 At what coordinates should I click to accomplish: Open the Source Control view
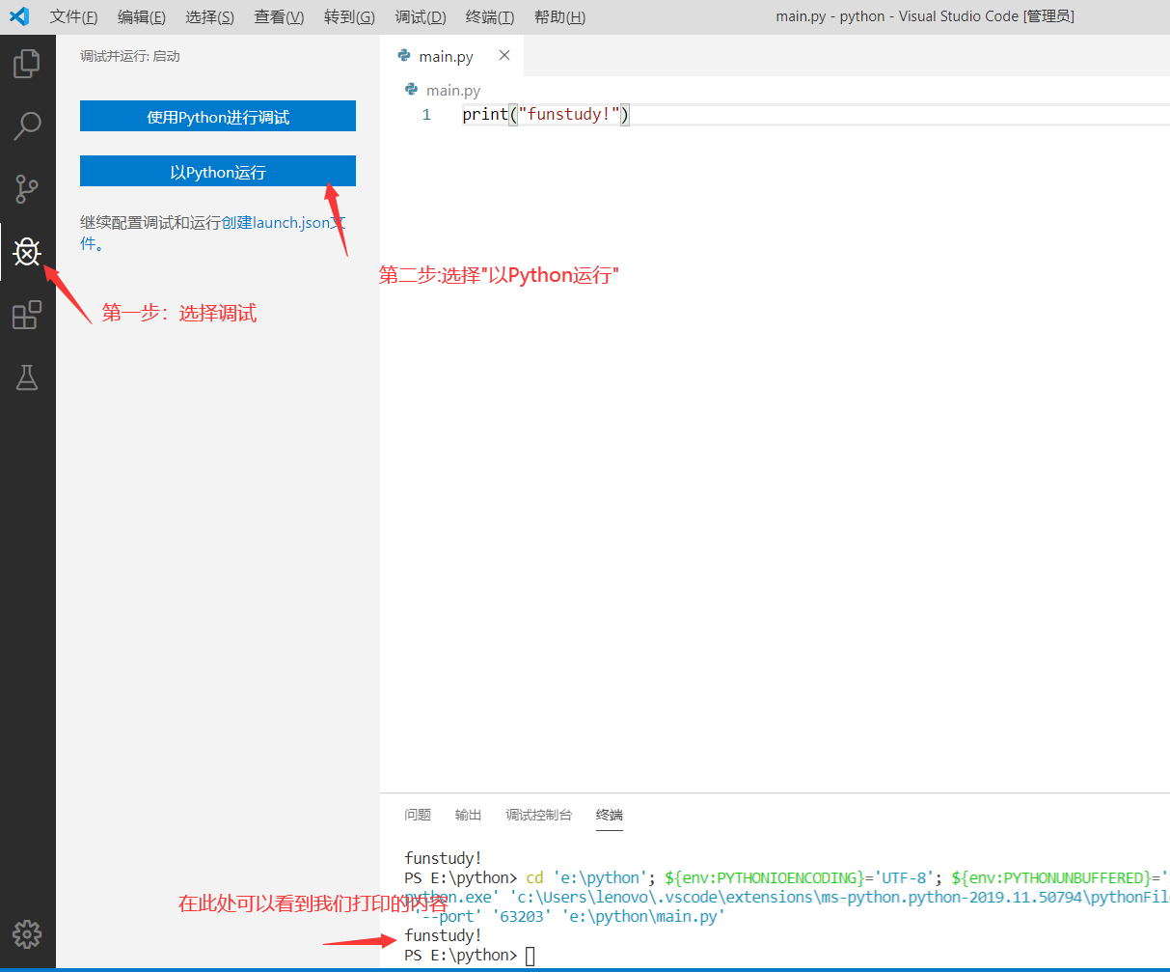click(x=27, y=189)
